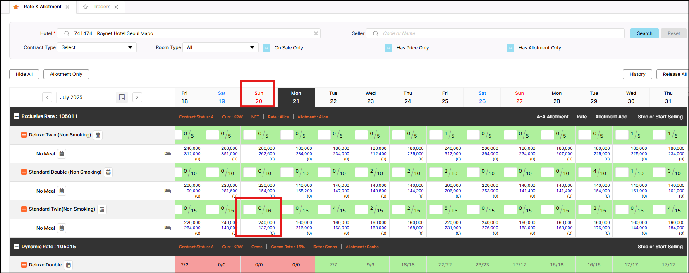The height and width of the screenshot is (273, 689).
Task: Open the Contract Type dropdown
Action: [97, 47]
